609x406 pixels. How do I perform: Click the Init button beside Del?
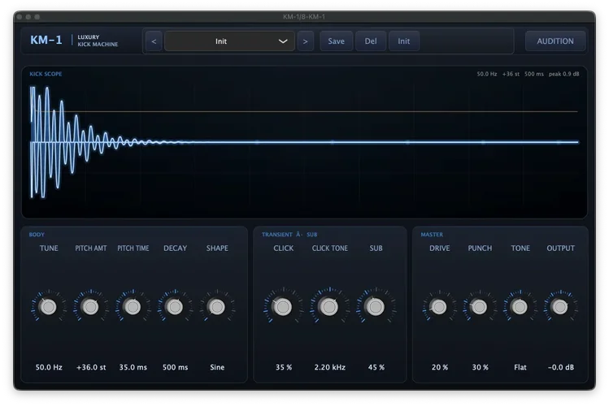(403, 41)
